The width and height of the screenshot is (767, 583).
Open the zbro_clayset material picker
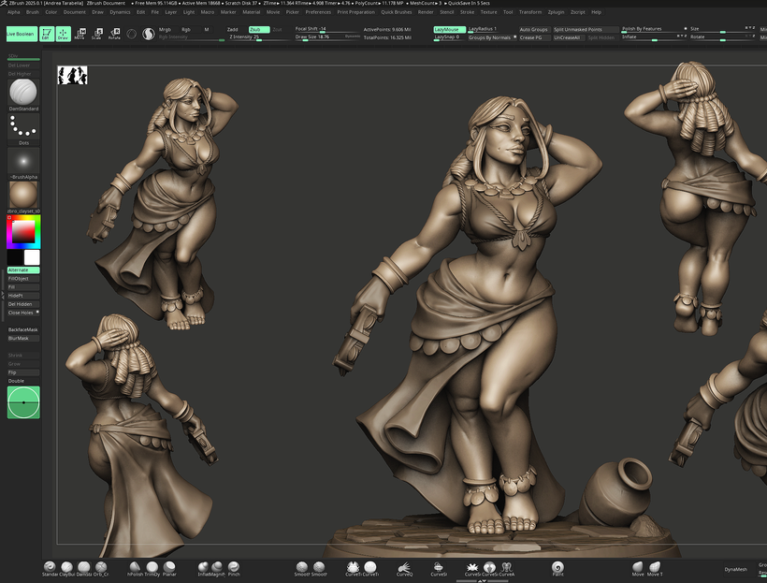(22, 196)
